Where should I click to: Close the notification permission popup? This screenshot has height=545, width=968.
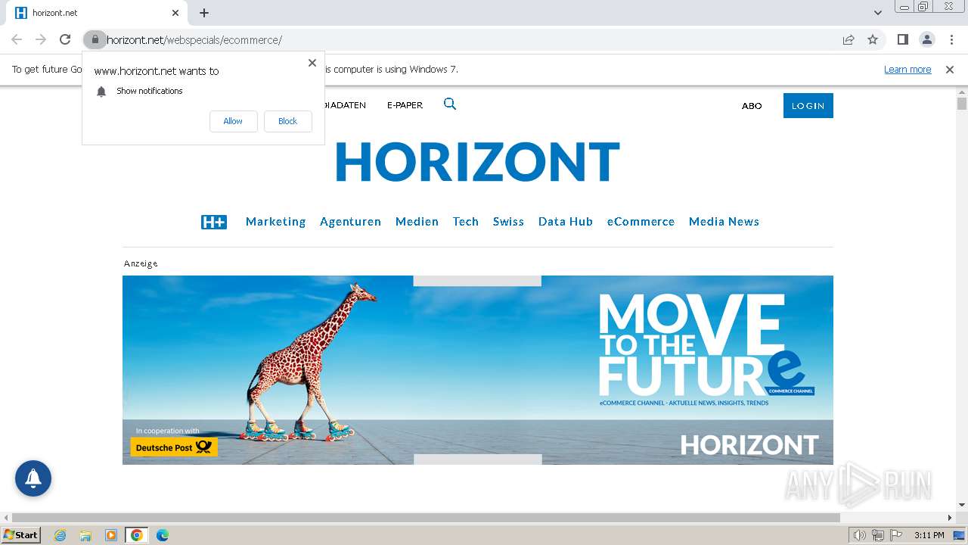(x=312, y=63)
